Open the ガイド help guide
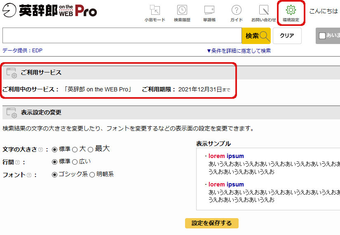Image resolution: width=340 pixels, height=235 pixels. tap(237, 14)
